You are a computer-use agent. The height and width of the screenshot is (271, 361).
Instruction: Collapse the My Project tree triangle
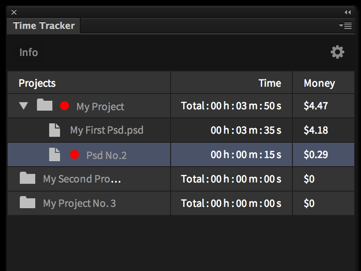tap(23, 106)
